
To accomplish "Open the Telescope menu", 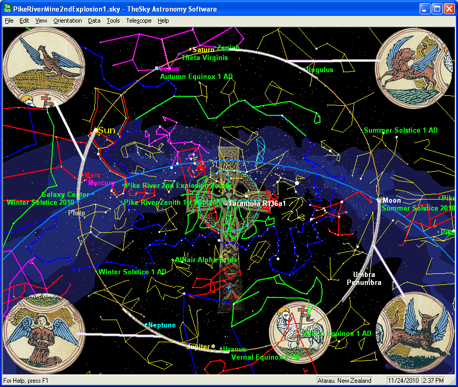I will pos(139,21).
